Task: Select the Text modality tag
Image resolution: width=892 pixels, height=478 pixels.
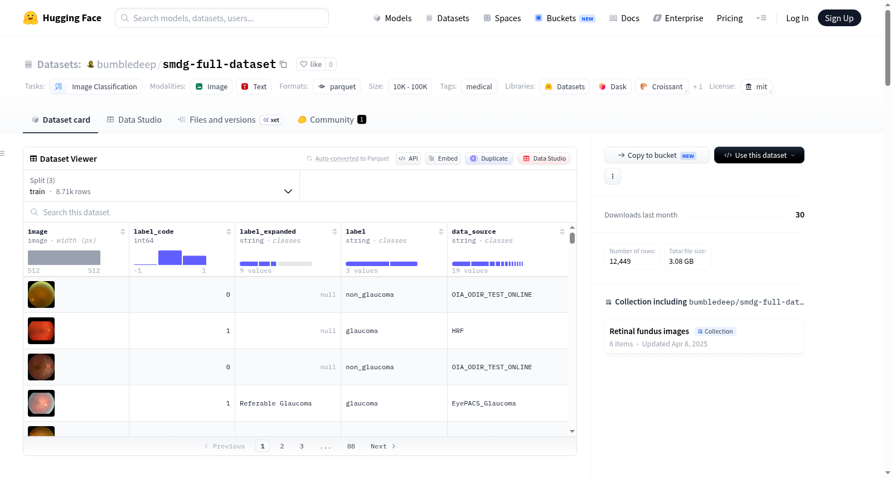Action: [x=254, y=86]
